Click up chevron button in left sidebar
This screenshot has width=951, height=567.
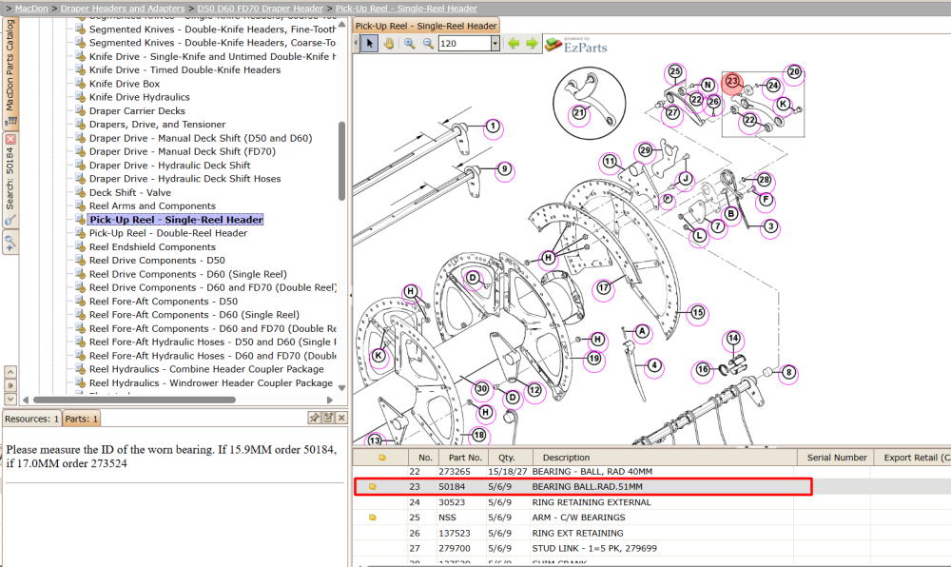10,372
